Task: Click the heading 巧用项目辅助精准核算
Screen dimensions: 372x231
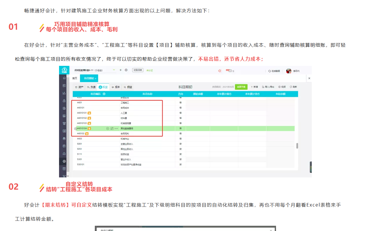Action: 82,24
